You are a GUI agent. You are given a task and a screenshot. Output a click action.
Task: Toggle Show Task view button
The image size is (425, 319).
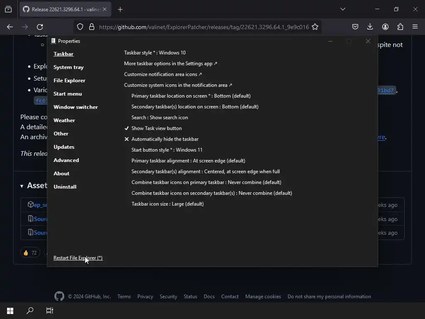pyautogui.click(x=153, y=128)
